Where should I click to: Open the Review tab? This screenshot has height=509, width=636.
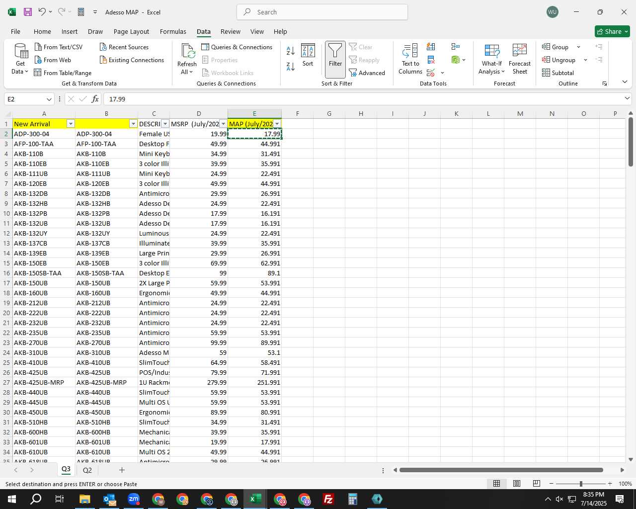coord(231,31)
